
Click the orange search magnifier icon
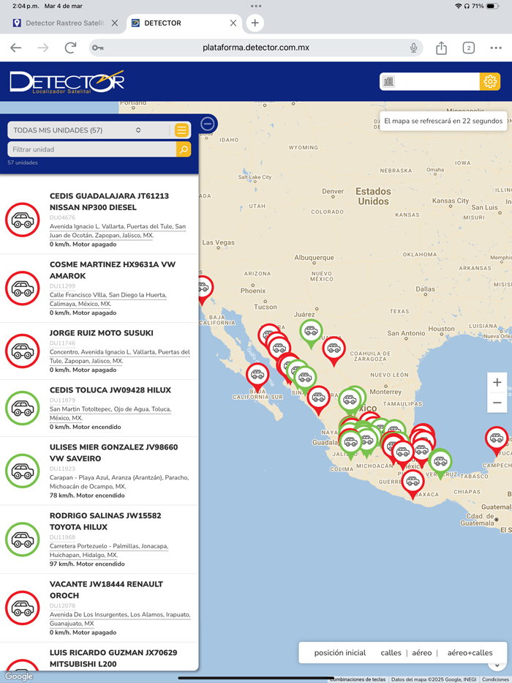184,149
